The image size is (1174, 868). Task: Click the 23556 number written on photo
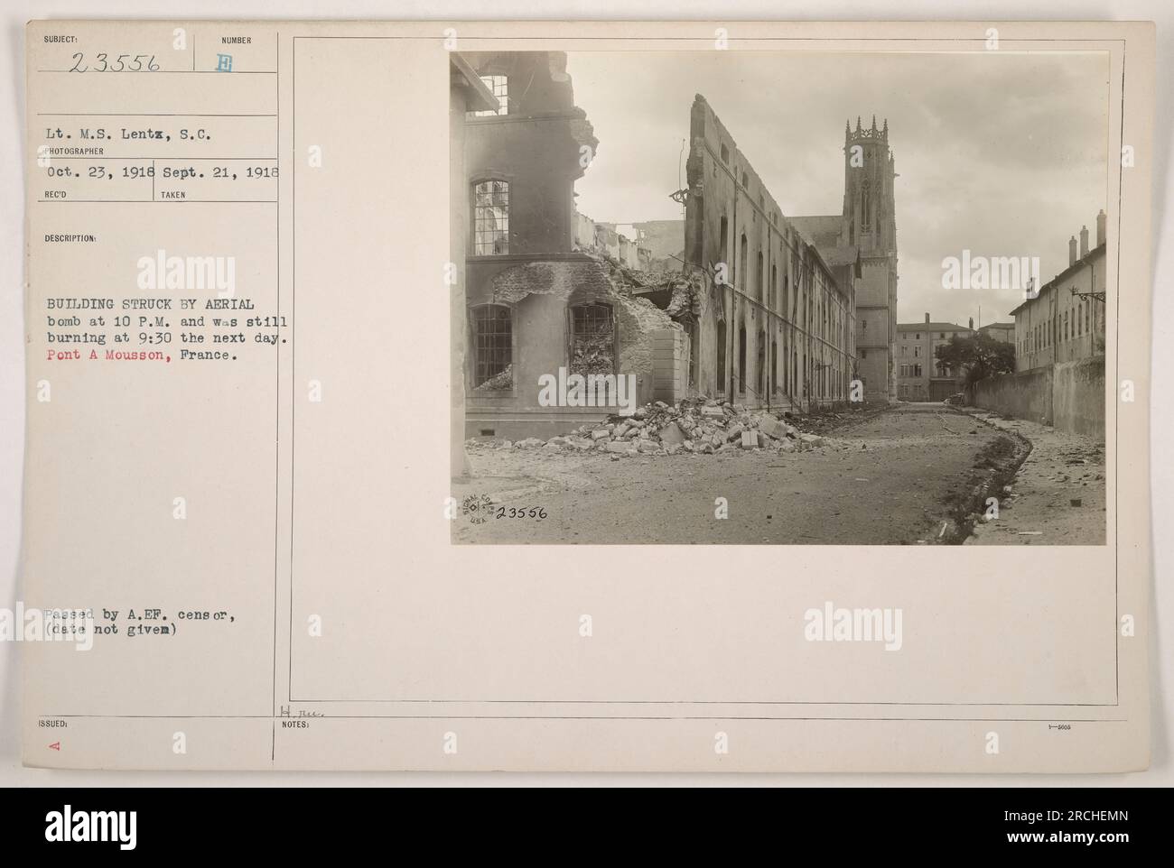coord(521,512)
